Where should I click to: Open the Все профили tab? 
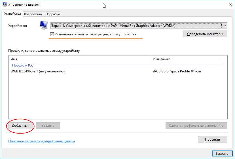[33, 14]
